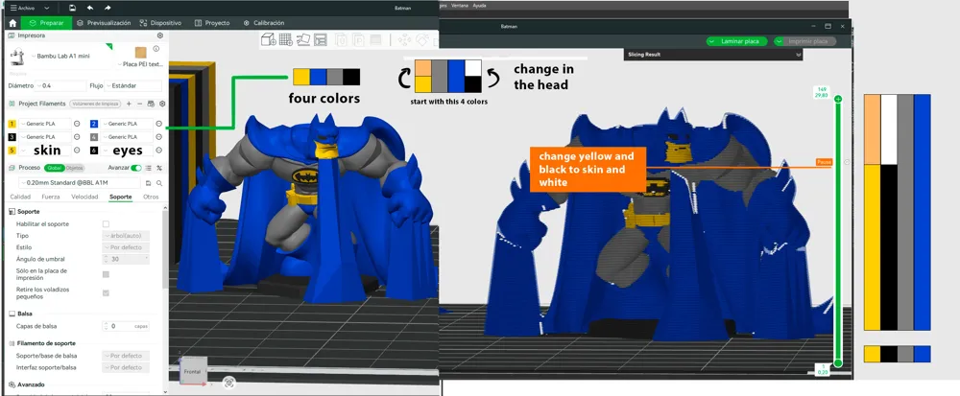Expand the Flujo Estándar dropdown
Viewport: 960px width, 396px height.
(132, 86)
